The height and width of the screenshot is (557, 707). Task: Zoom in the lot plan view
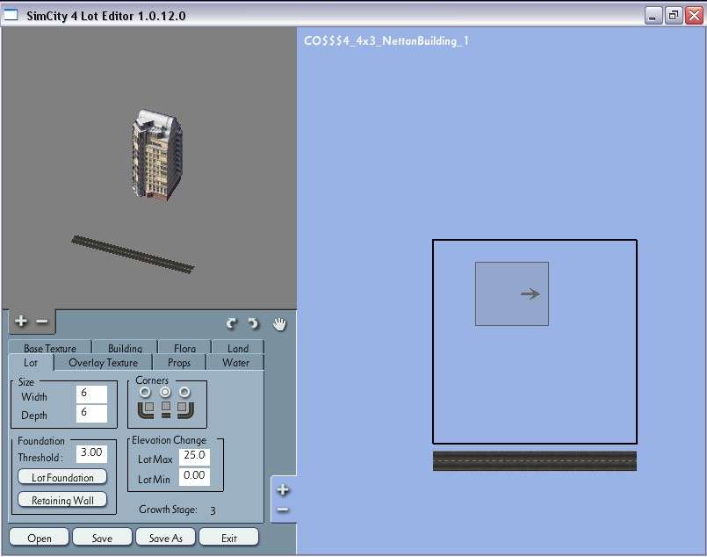pyautogui.click(x=283, y=489)
